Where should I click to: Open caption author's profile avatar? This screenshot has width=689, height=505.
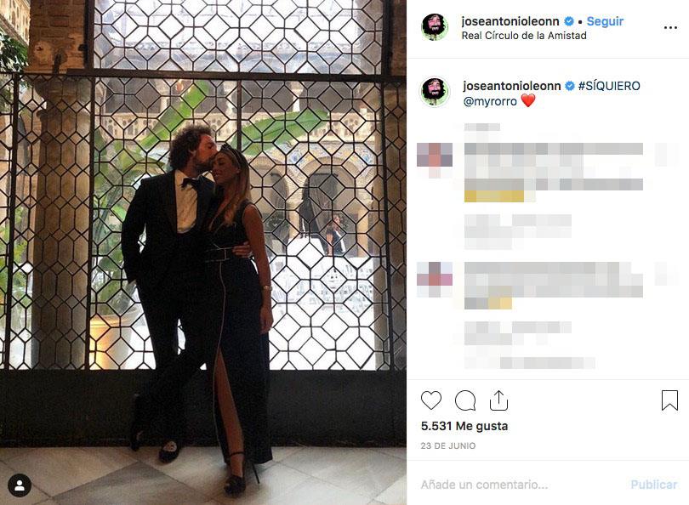435,92
